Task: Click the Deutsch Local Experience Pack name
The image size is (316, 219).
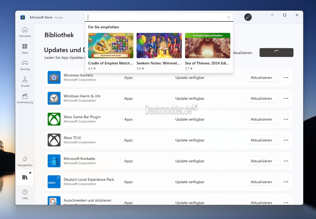Action: coord(89,179)
